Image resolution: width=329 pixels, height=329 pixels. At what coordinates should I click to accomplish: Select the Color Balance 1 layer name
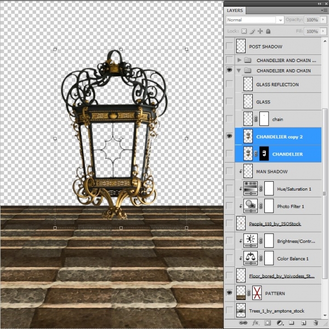[x=293, y=259]
